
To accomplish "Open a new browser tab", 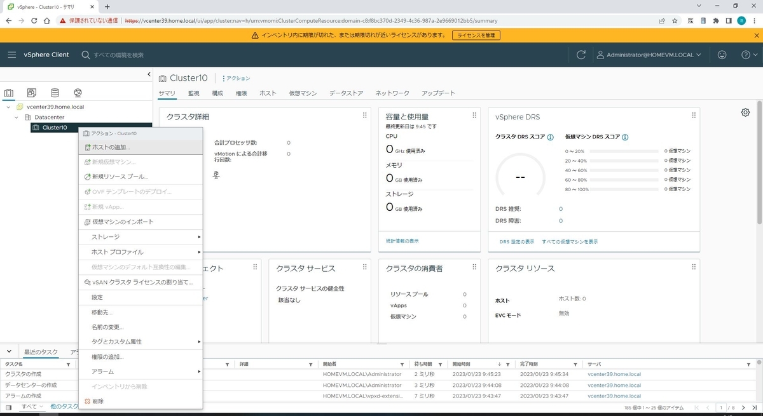I will 107,6.
